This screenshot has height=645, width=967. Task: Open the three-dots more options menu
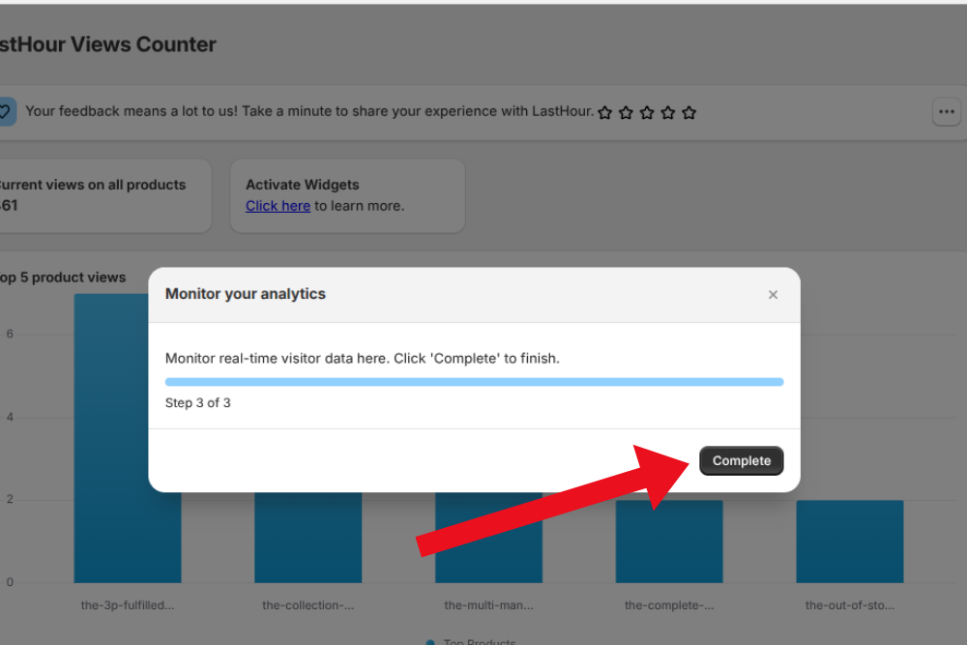coord(947,111)
